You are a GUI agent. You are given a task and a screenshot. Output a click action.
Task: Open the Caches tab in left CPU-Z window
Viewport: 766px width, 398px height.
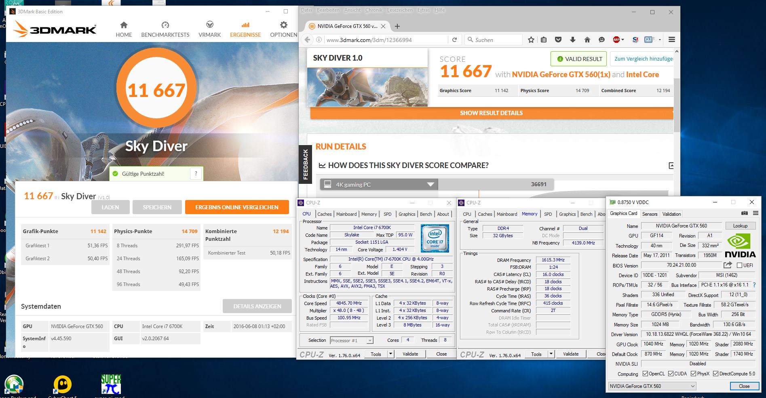(x=324, y=214)
